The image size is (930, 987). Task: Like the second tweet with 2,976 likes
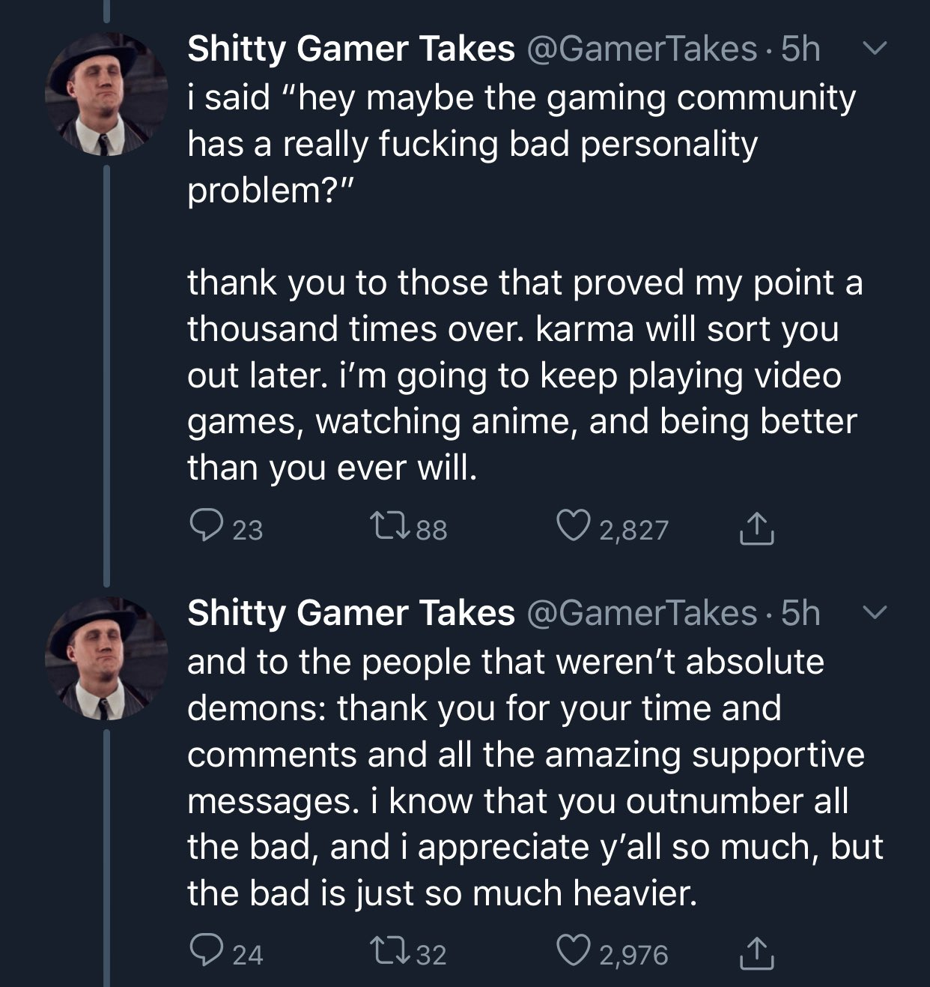pos(572,952)
